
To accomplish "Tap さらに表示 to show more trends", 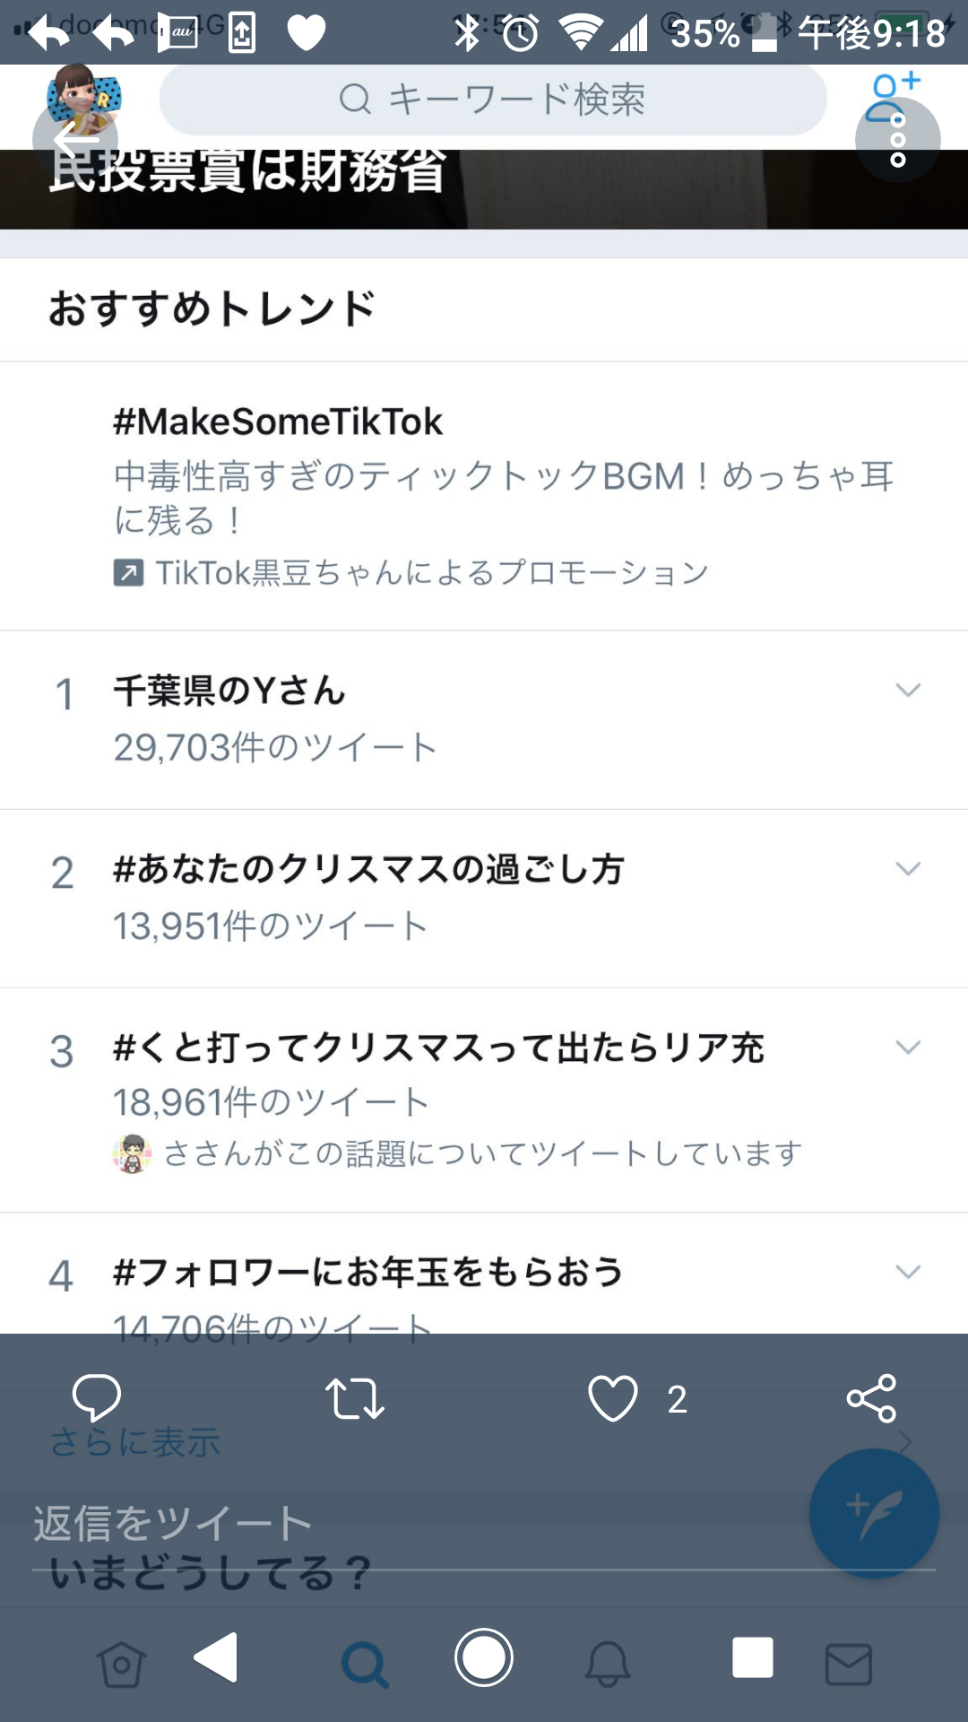I will (x=135, y=1442).
